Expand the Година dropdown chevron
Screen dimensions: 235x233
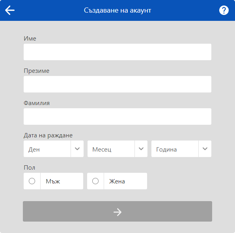205,149
